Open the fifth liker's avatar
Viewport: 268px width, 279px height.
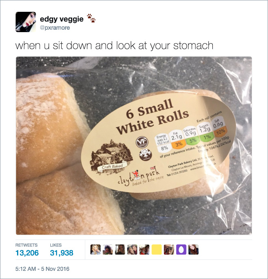145,249
